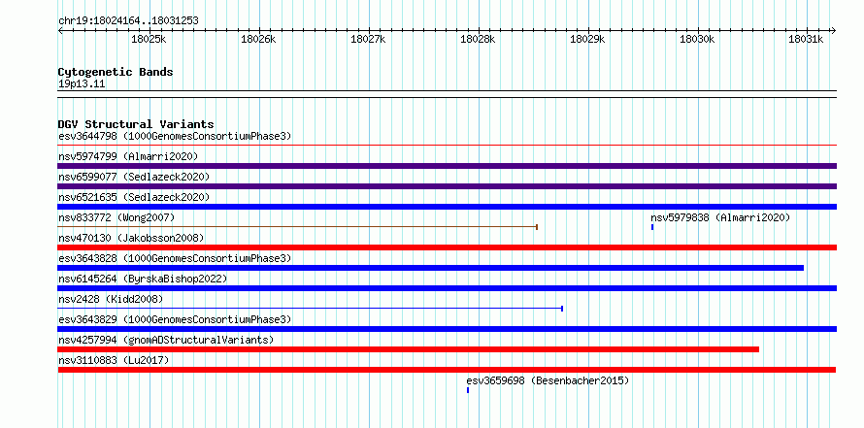Click the nsv4257994 (gnomADStructuralVariants) label
This screenshot has height=428, width=864.
tap(166, 340)
